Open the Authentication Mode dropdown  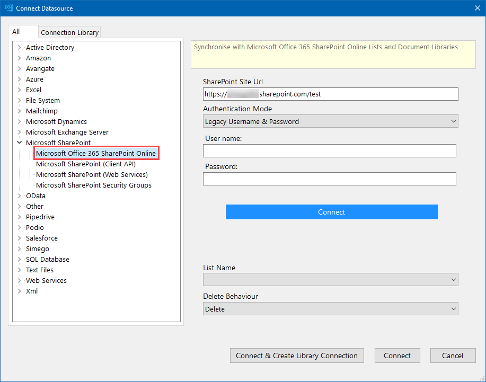(330, 121)
